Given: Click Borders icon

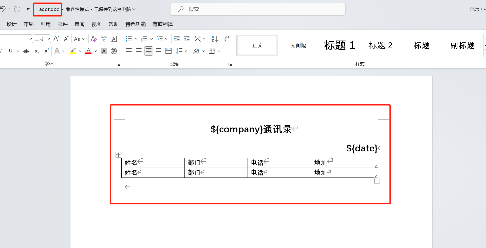Looking at the screenshot, I should click(x=212, y=51).
